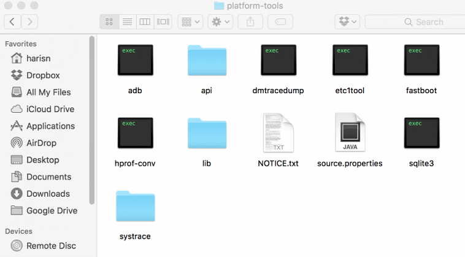Select All My Files in sidebar
The width and height of the screenshot is (465, 257).
[41, 92]
